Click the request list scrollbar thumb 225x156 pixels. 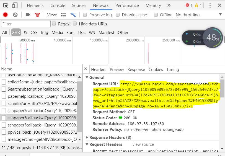80,106
